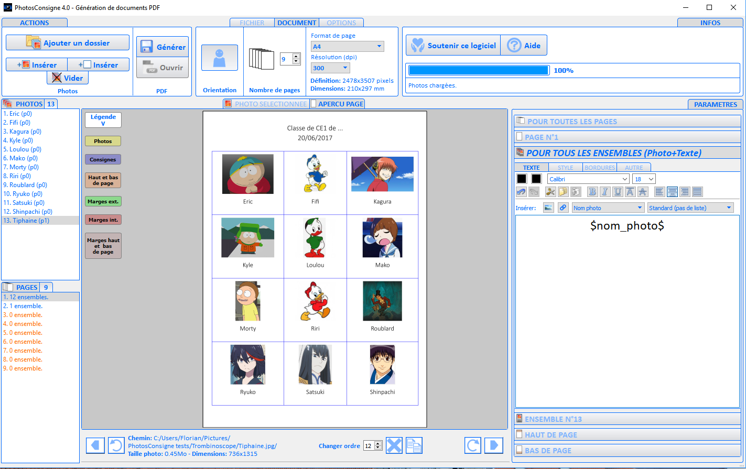The image size is (746, 469).
Task: Toggle underline formatting
Action: (x=618, y=192)
